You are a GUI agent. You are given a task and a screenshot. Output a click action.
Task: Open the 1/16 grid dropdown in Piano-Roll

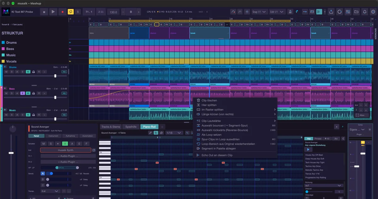click(x=174, y=133)
